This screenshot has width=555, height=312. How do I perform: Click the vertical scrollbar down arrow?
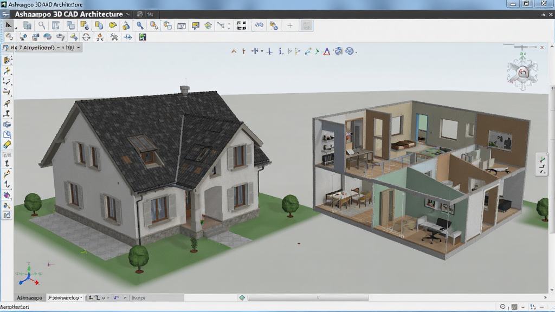click(552, 290)
